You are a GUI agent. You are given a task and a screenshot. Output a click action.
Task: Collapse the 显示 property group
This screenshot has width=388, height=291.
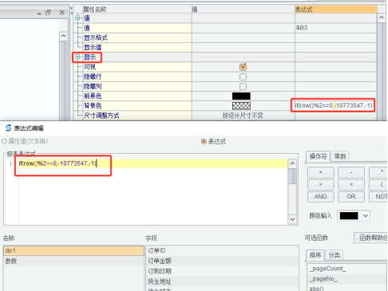point(77,57)
